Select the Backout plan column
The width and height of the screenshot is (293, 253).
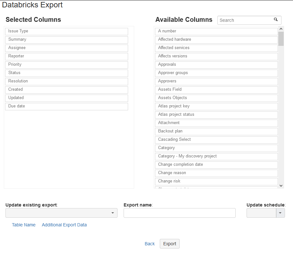pyautogui.click(x=216, y=131)
